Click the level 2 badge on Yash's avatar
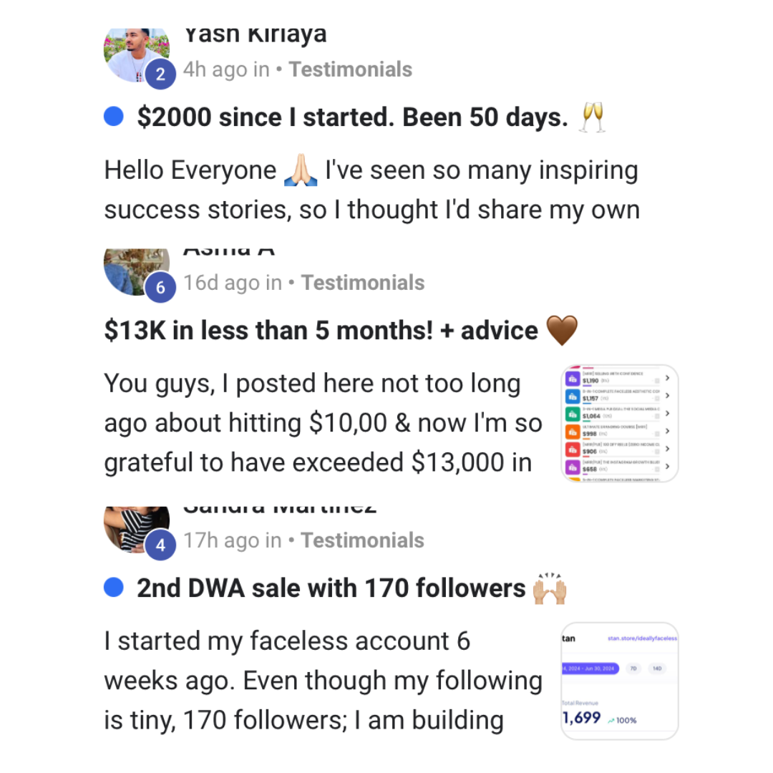 click(160, 75)
